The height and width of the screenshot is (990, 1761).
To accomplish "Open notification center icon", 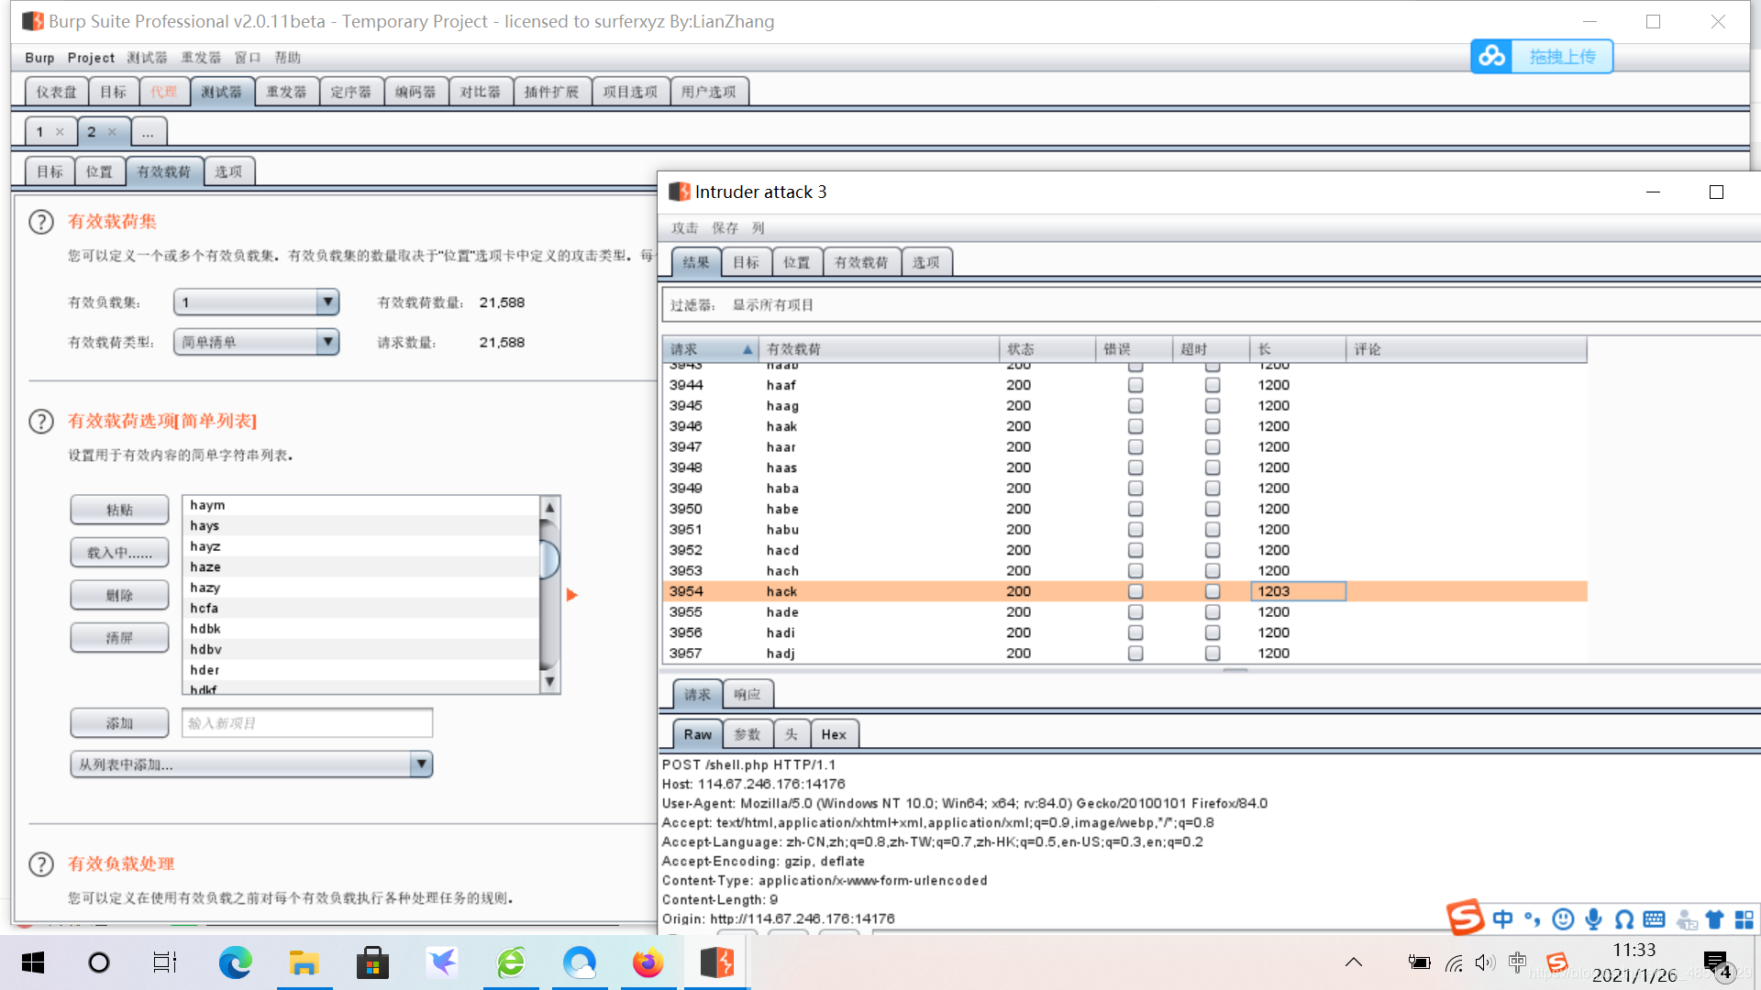I will tap(1717, 962).
